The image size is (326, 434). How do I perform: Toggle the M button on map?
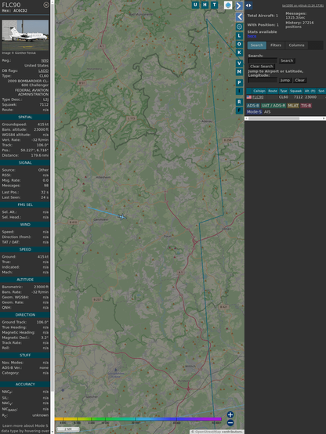(239, 72)
